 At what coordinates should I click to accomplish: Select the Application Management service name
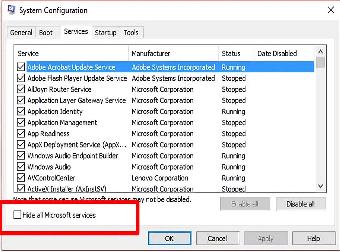coord(62,123)
